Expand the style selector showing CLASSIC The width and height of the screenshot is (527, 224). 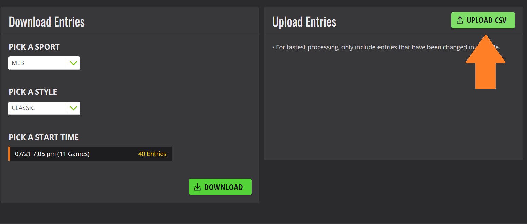pyautogui.click(x=44, y=108)
